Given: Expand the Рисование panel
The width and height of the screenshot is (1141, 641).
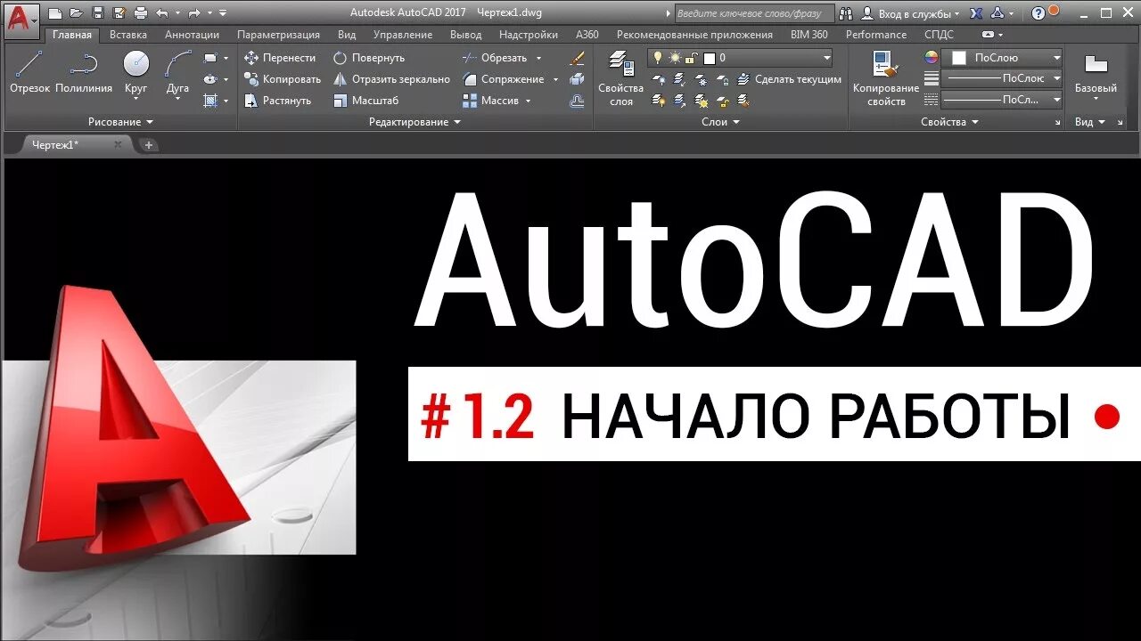Looking at the screenshot, I should tap(120, 122).
